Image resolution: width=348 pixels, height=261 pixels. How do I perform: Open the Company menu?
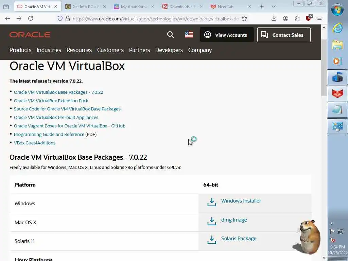[x=200, y=50]
